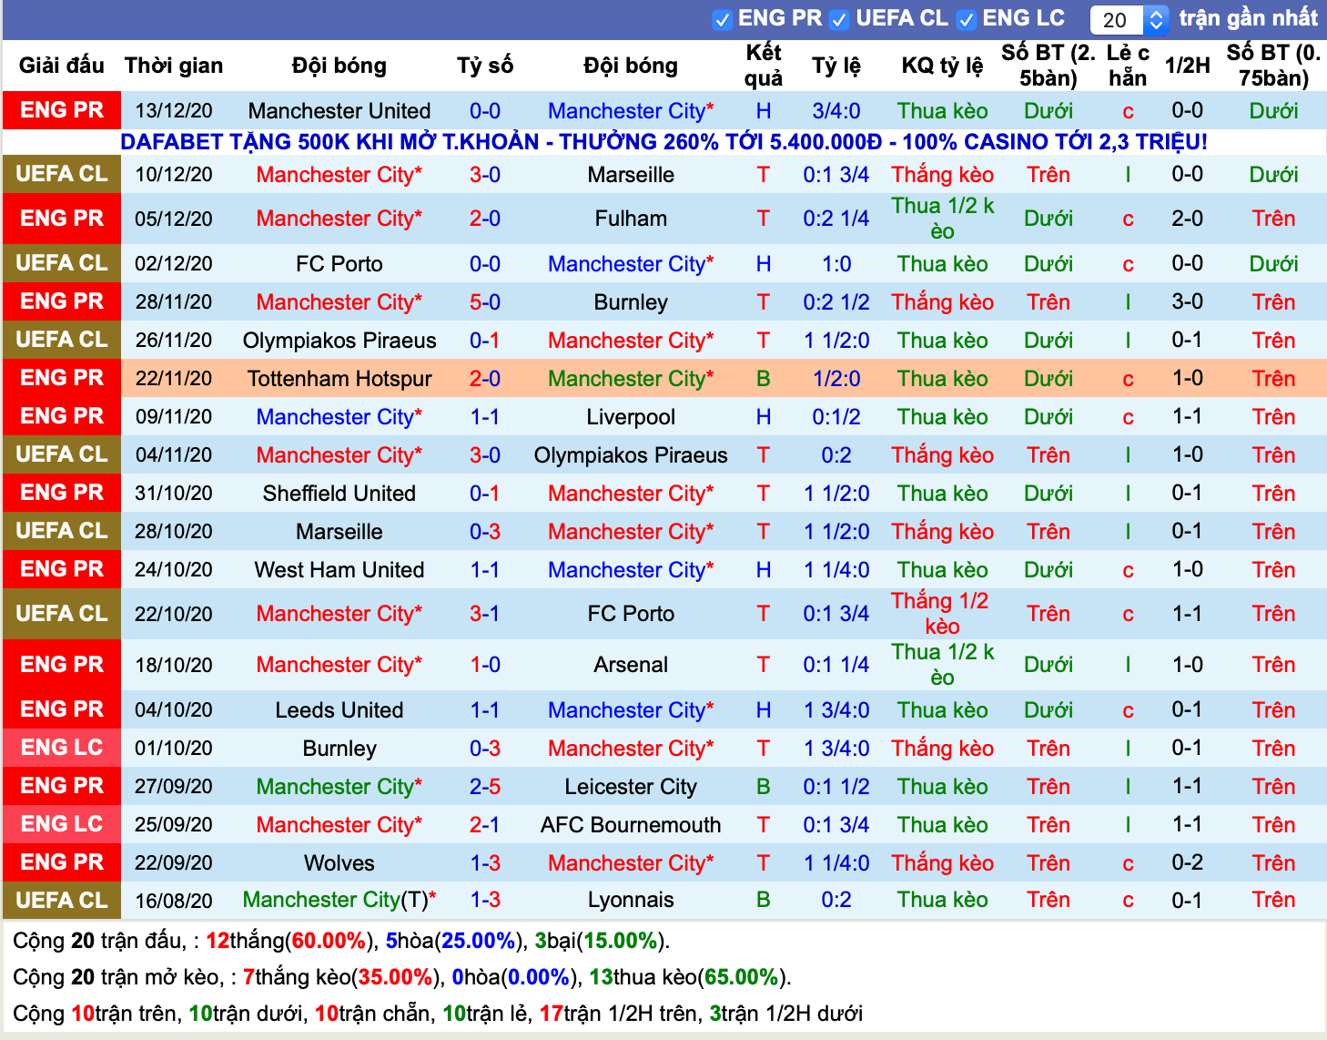Click half-time score 3-0 in Burnley row
The width and height of the screenshot is (1327, 1040).
tap(1188, 301)
